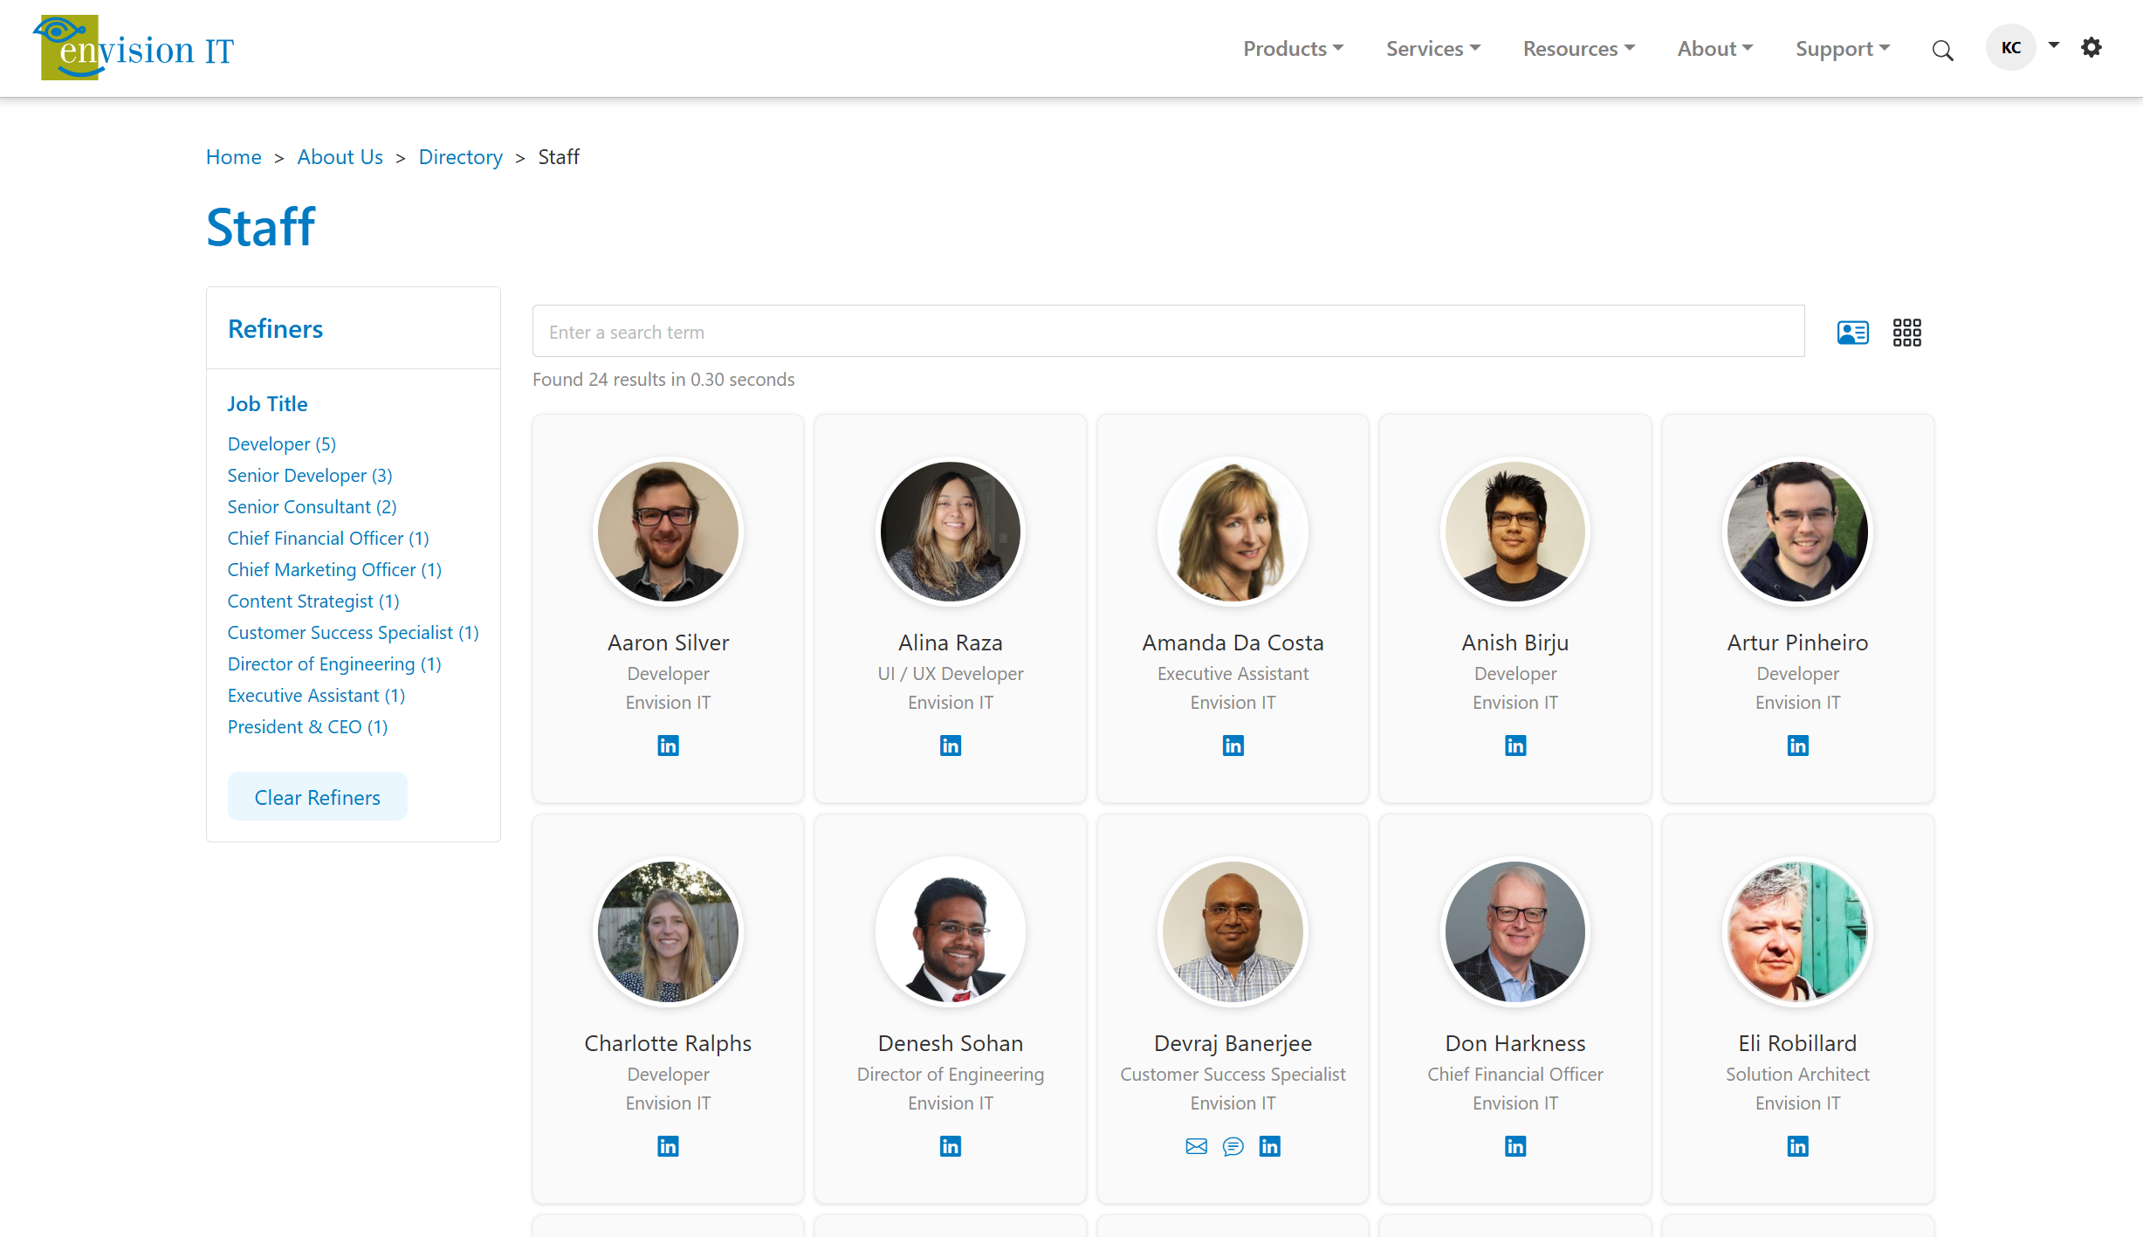Open Alina Raza's LinkedIn icon

coord(951,746)
